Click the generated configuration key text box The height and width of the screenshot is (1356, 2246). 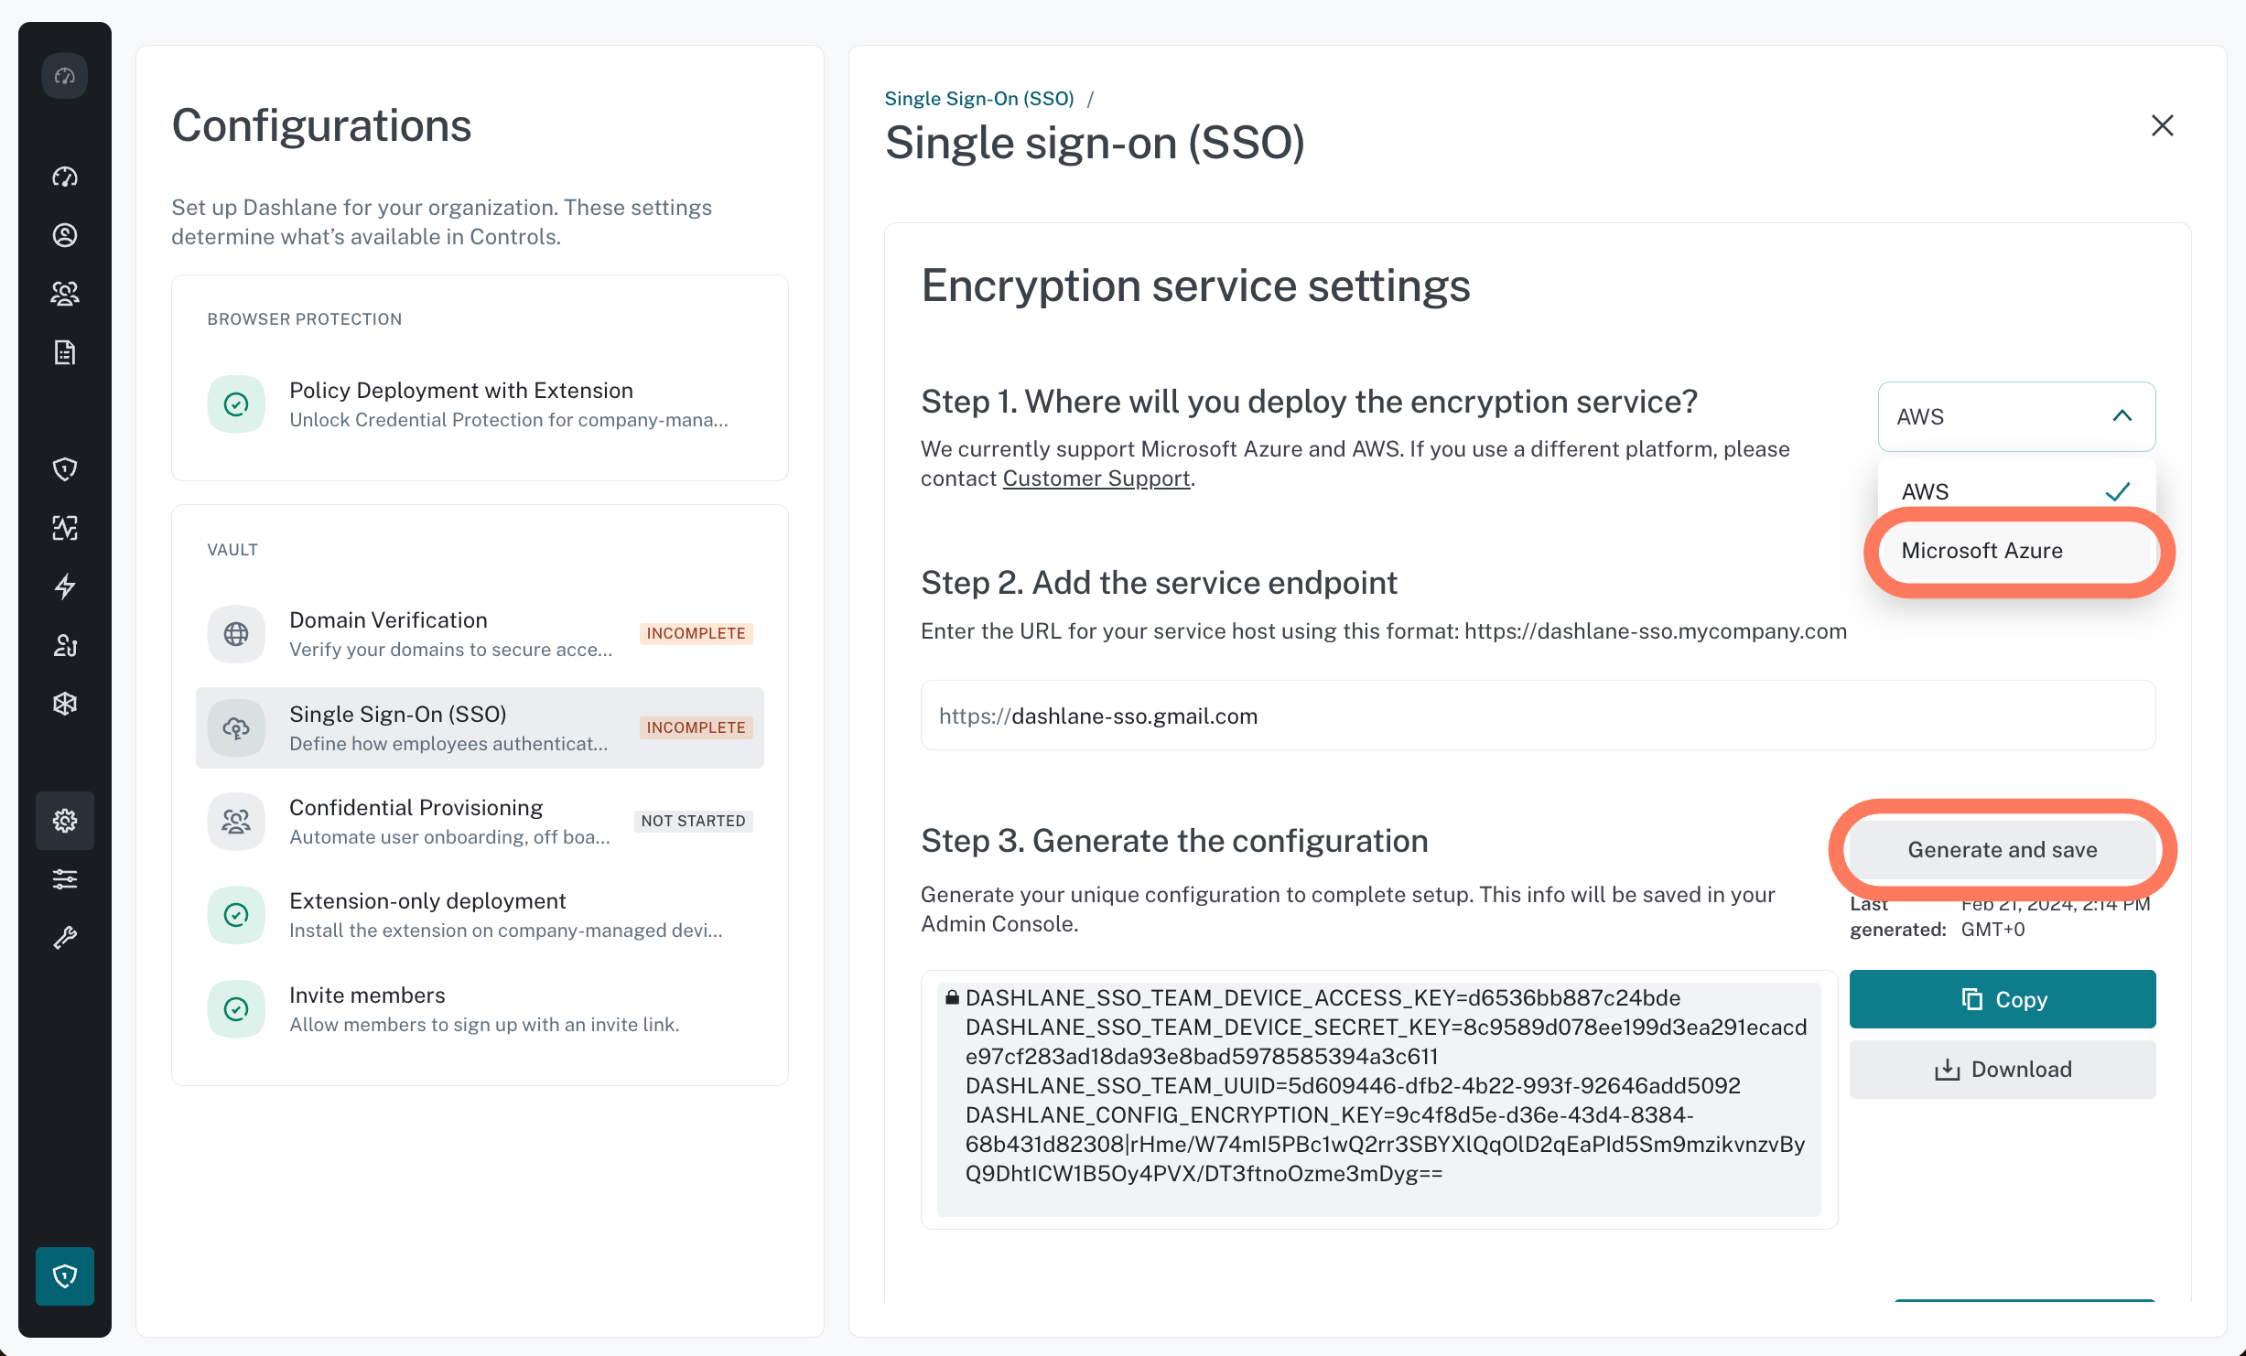point(1379,1099)
